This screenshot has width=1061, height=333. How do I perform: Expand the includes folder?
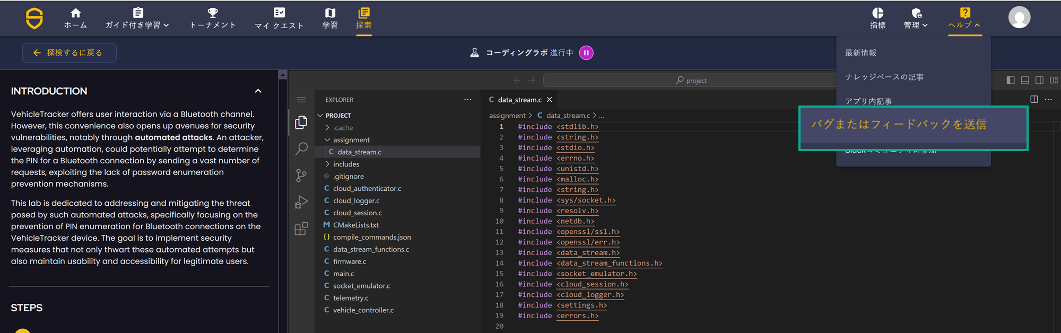(346, 164)
